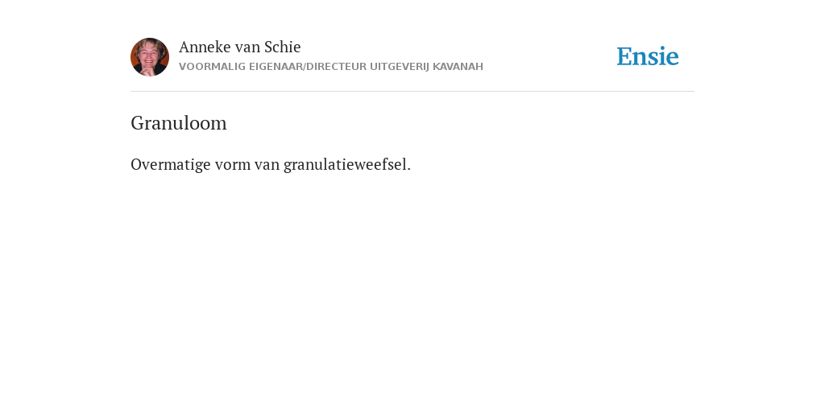Click the subtitle about Uitgeverij Kavanah
Image resolution: width=825 pixels, height=412 pixels.
click(331, 67)
